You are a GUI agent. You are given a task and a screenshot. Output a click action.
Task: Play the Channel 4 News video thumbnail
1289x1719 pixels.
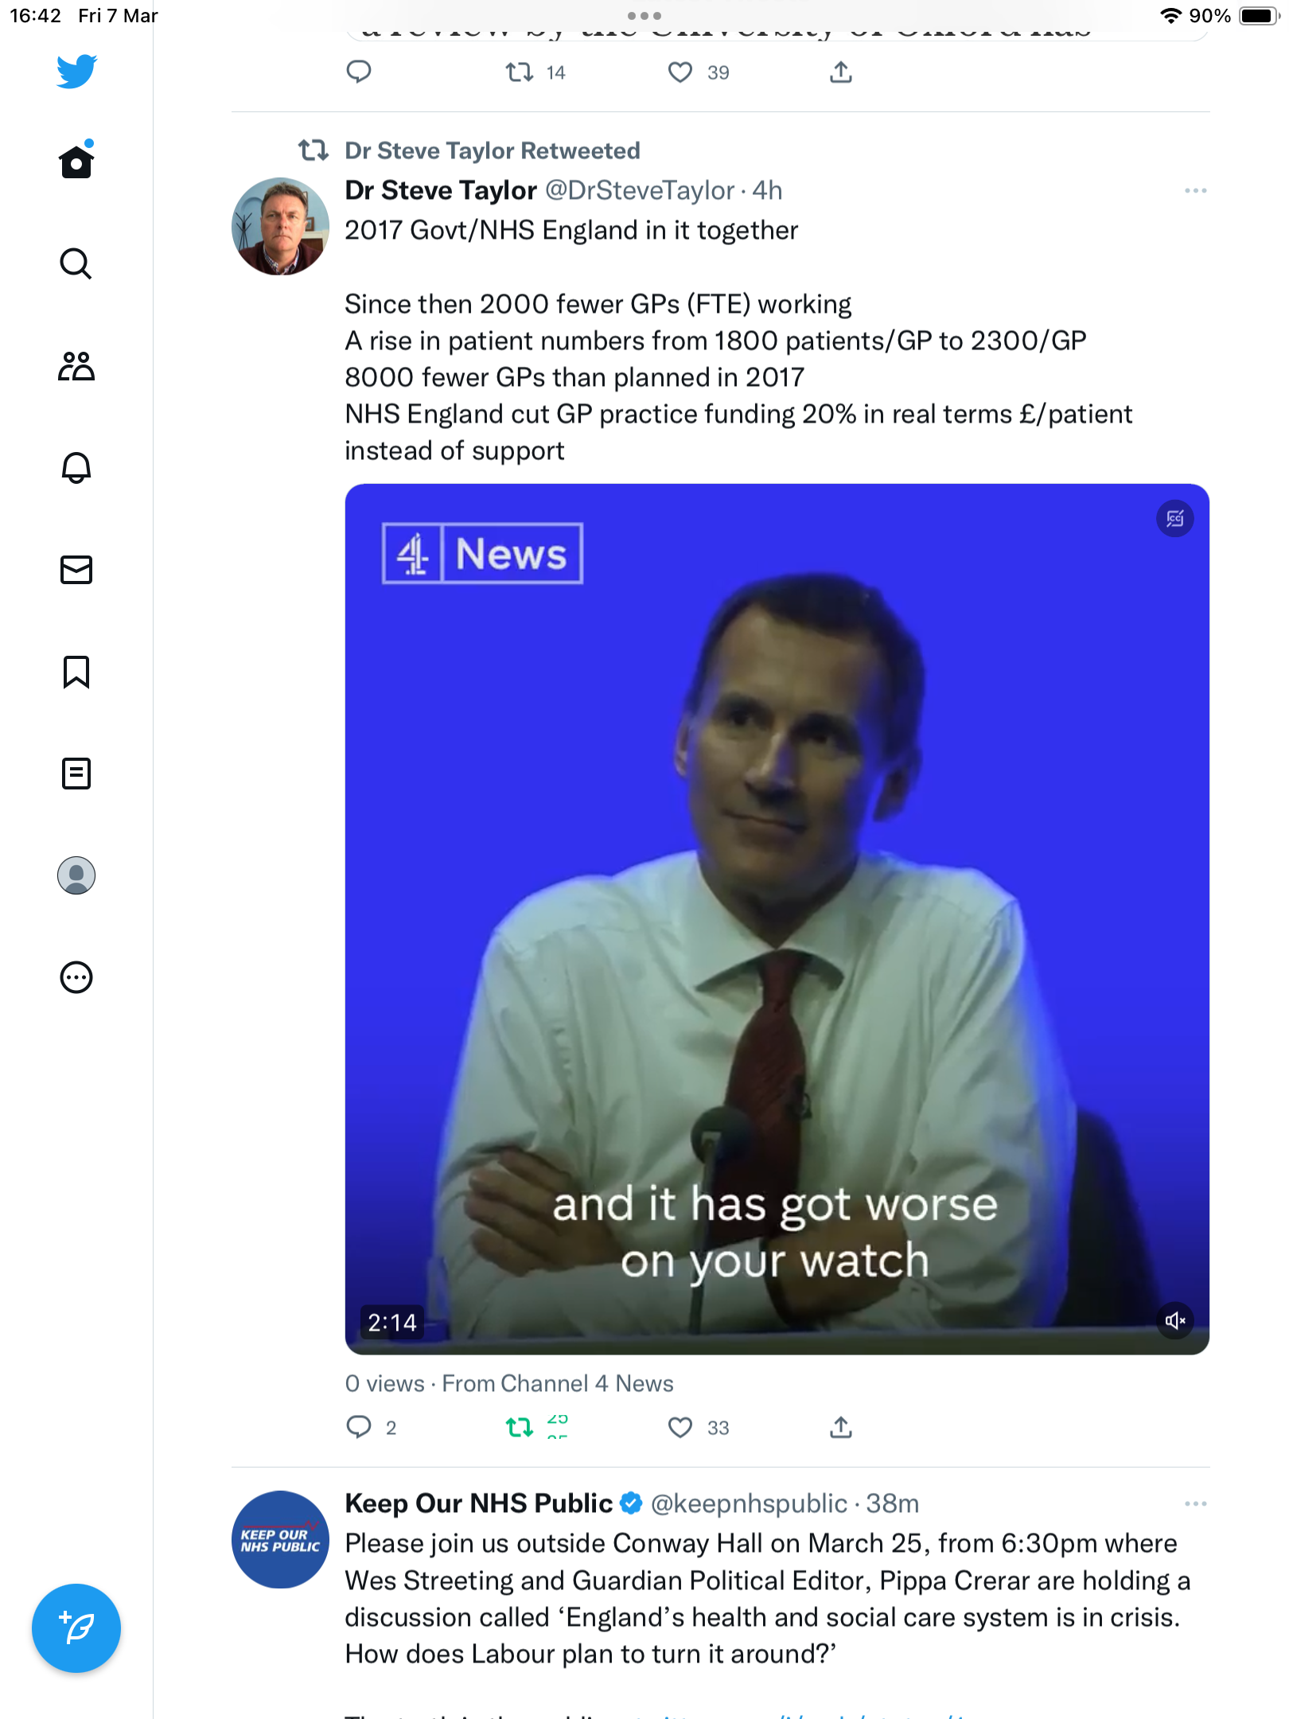[x=777, y=919]
